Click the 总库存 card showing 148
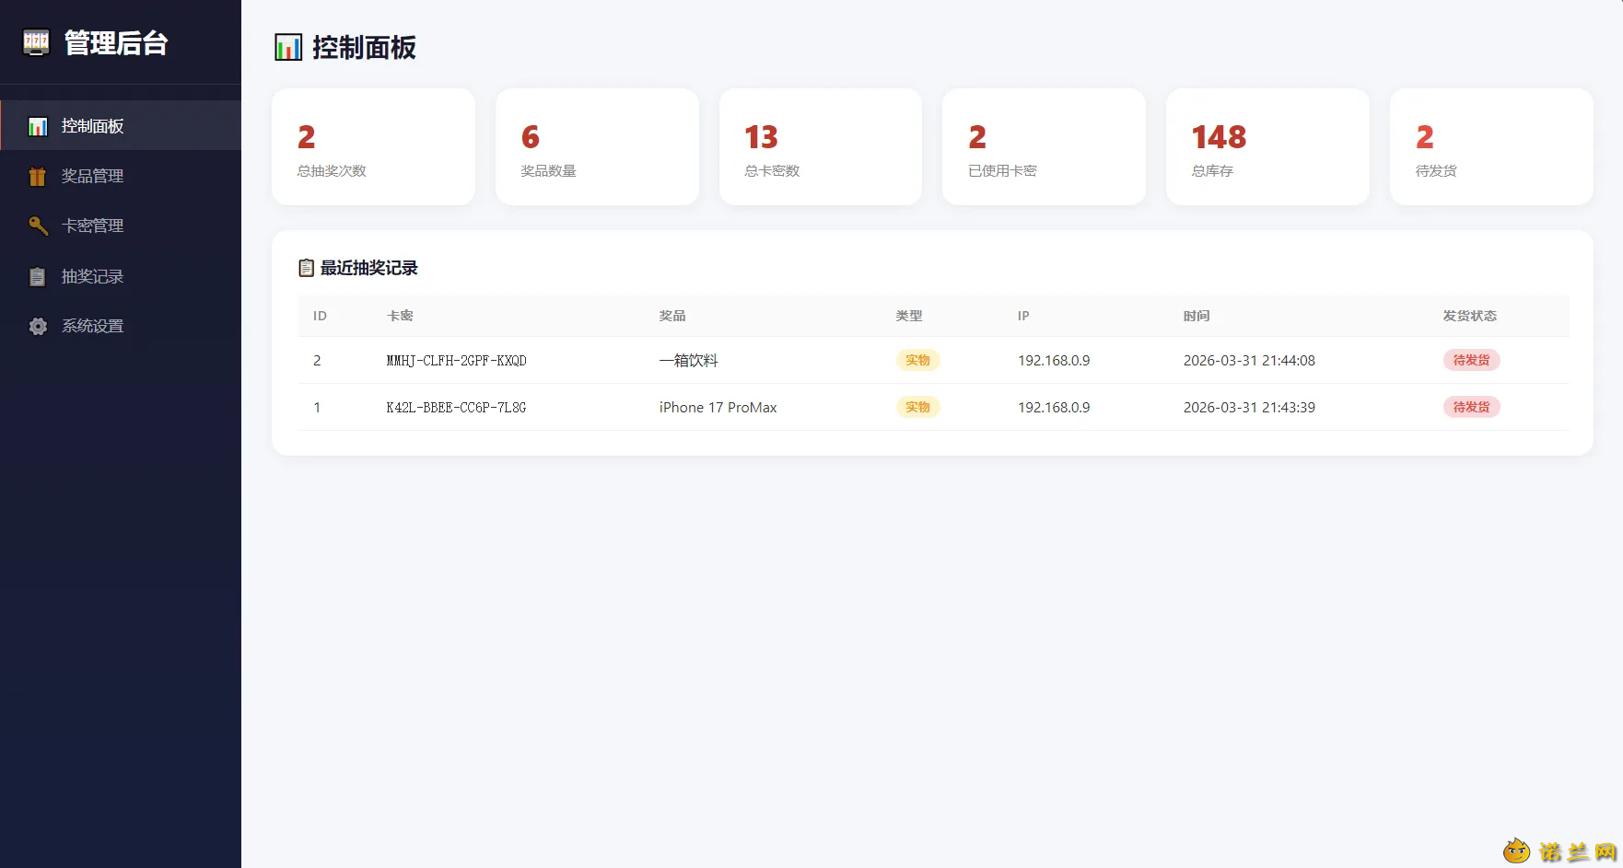The image size is (1623, 868). (x=1267, y=146)
